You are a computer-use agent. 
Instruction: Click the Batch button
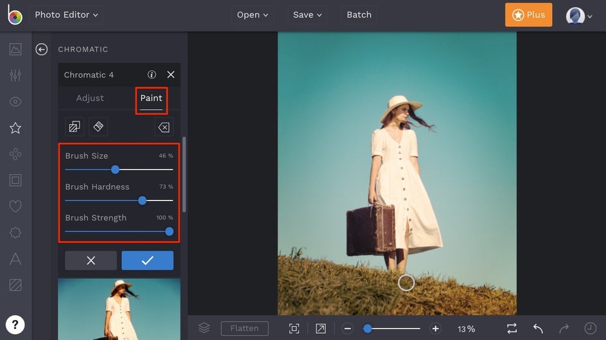click(x=359, y=15)
